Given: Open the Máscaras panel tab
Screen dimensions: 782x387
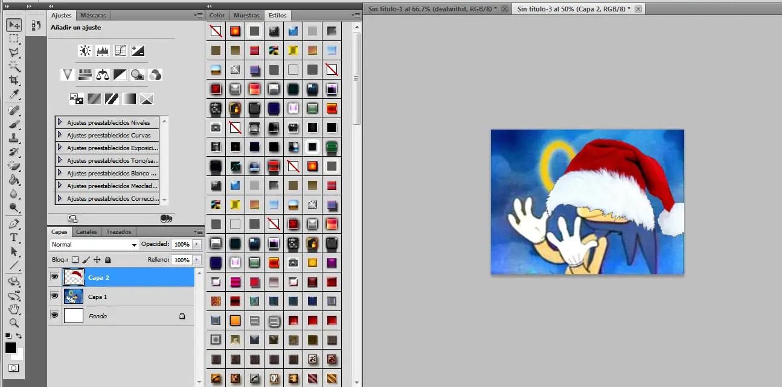Looking at the screenshot, I should click(93, 15).
